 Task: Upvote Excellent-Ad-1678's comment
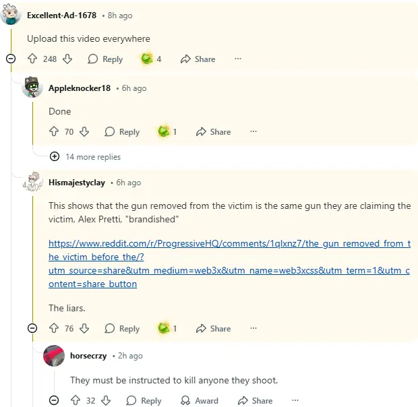pyautogui.click(x=32, y=59)
